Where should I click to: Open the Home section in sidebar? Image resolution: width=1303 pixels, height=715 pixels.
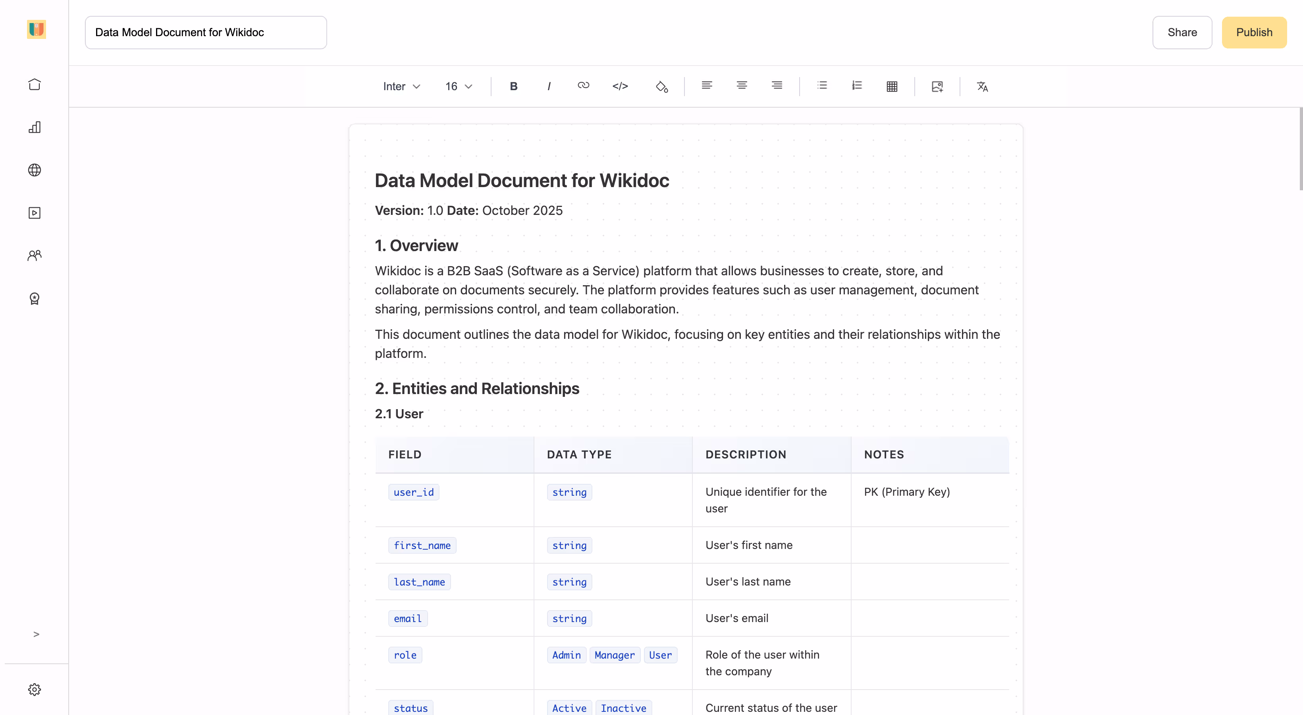pos(35,84)
